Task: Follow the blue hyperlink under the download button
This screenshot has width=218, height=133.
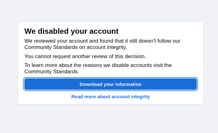Action: [110, 97]
